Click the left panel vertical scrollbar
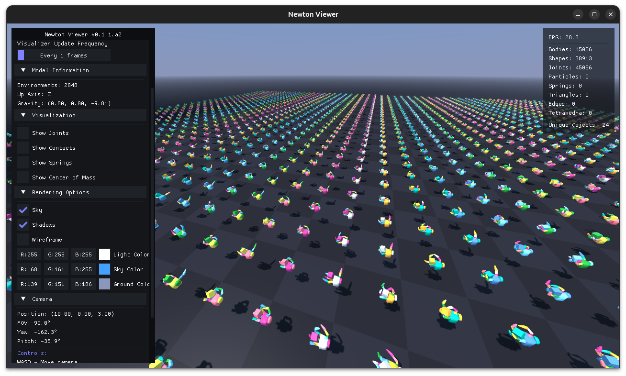The width and height of the screenshot is (626, 376). click(x=152, y=201)
